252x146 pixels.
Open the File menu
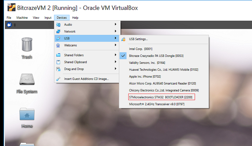9,18
